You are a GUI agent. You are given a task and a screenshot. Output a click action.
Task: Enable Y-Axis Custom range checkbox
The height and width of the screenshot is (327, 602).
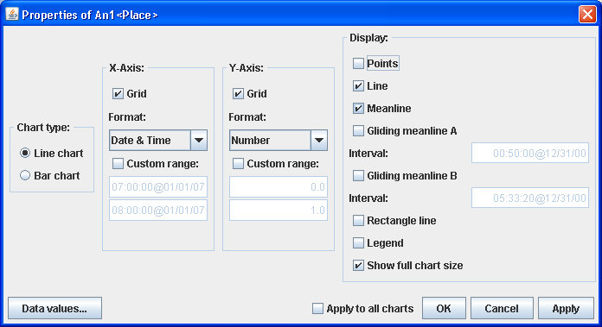pos(238,164)
